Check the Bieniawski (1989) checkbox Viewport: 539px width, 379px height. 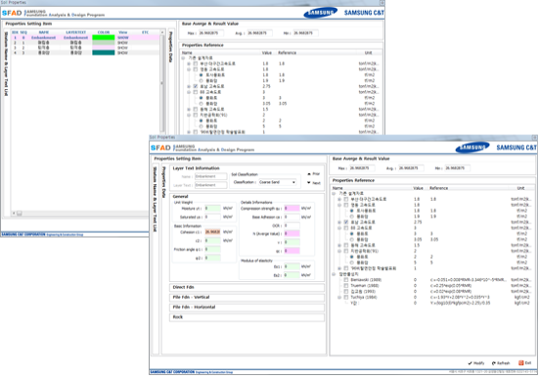346,280
